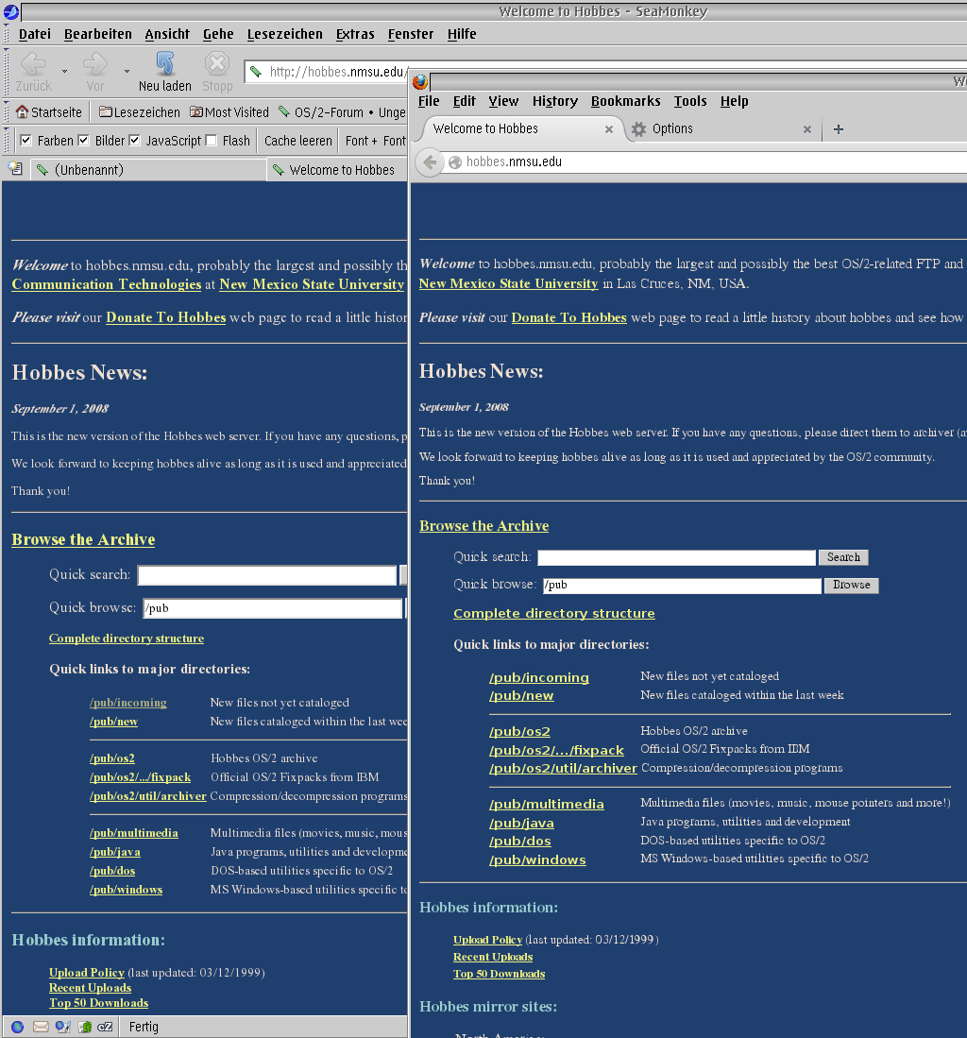Open the Extras menu
The width and height of the screenshot is (967, 1038).
point(355,34)
